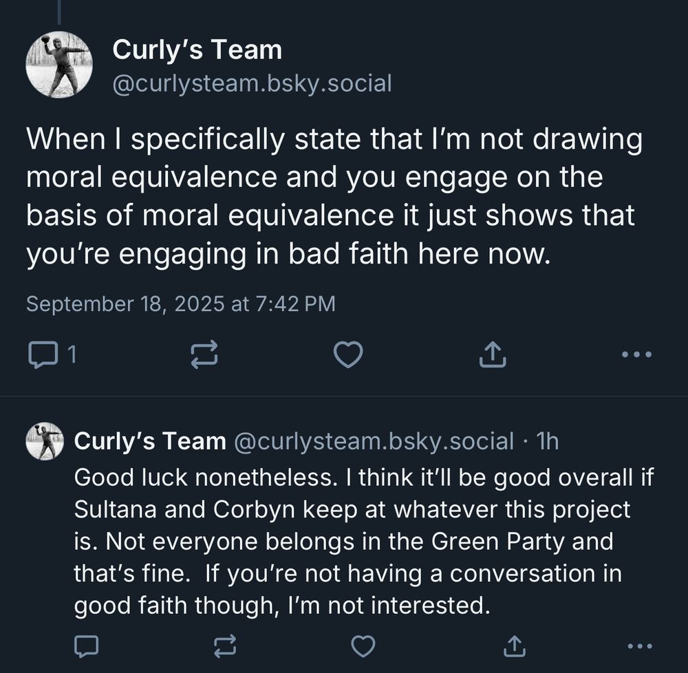Reply to the 'Good luck nonetheless' post
The width and height of the screenshot is (688, 673).
pyautogui.click(x=87, y=645)
